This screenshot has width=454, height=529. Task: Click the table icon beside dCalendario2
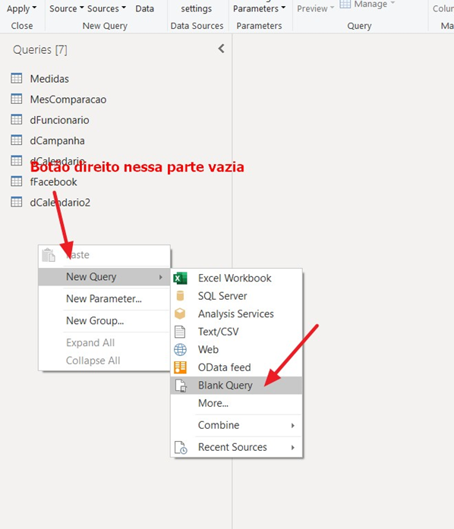coord(16,202)
